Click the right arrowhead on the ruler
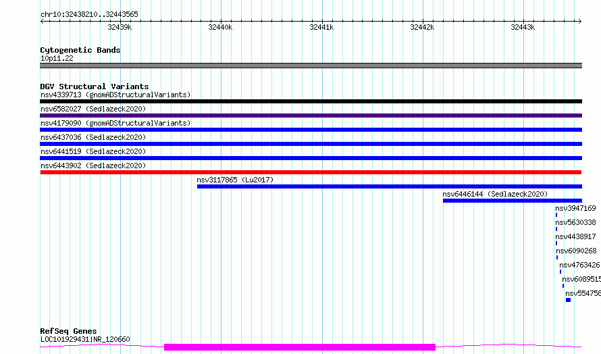 [x=579, y=22]
